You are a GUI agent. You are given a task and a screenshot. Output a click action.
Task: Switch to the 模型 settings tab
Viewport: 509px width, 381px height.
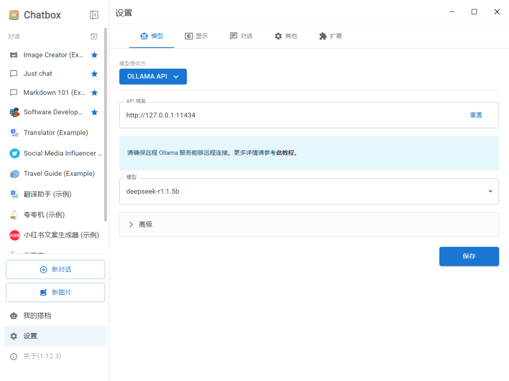tap(152, 36)
